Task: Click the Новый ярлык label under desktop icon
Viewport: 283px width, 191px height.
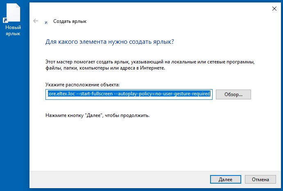Action: point(13,31)
